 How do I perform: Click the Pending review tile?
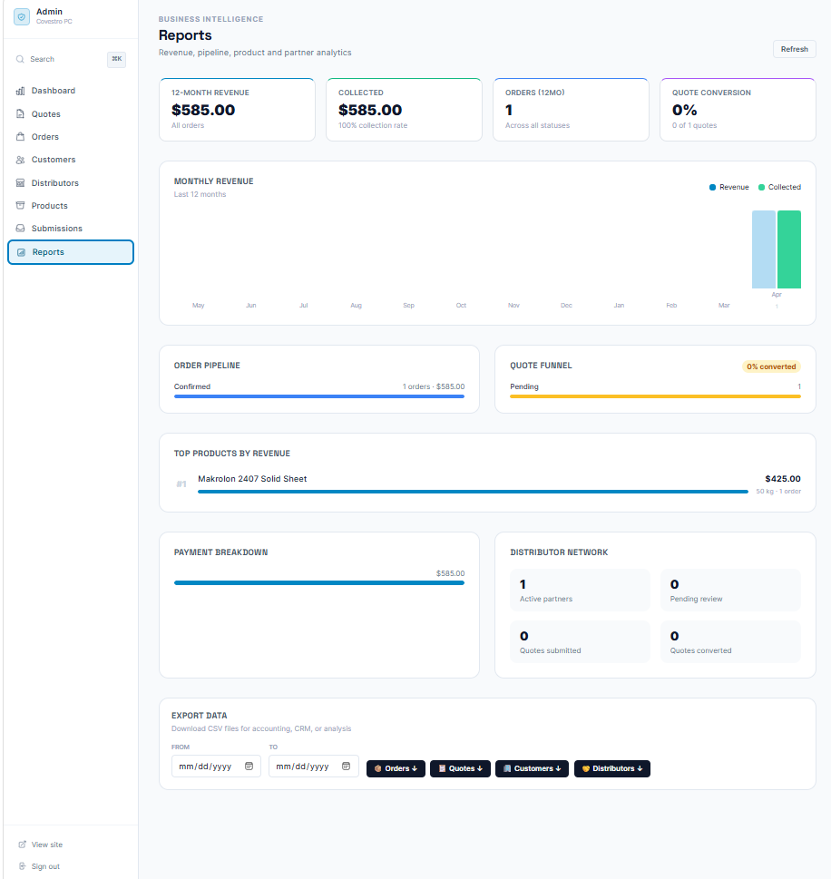(x=730, y=591)
